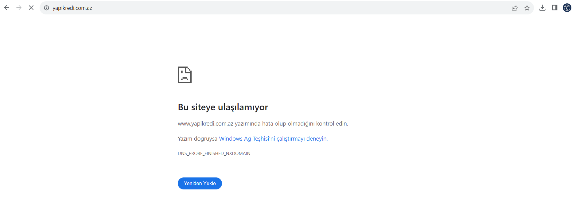The height and width of the screenshot is (206, 572).
Task: Share this page using the share icon
Action: 515,8
